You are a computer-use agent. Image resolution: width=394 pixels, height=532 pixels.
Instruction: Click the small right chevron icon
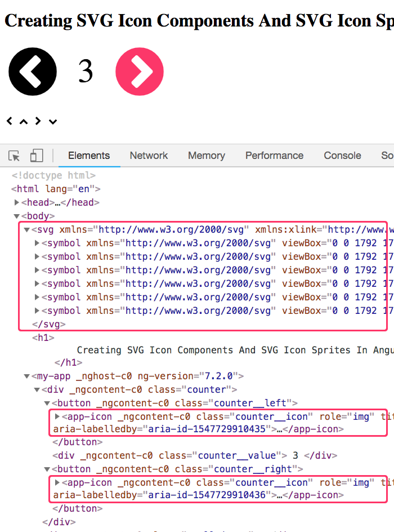(38, 121)
